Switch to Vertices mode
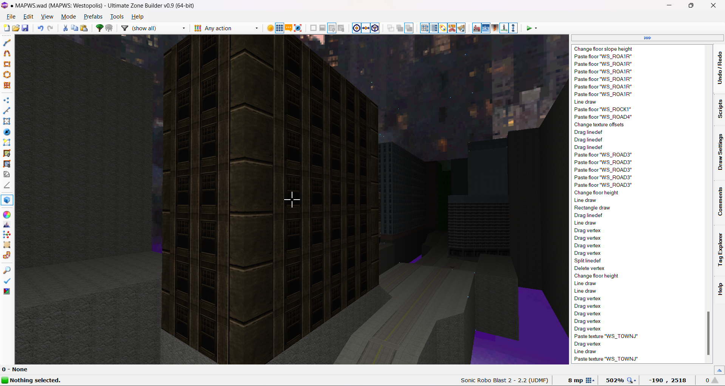The width and height of the screenshot is (725, 386). coord(7,100)
